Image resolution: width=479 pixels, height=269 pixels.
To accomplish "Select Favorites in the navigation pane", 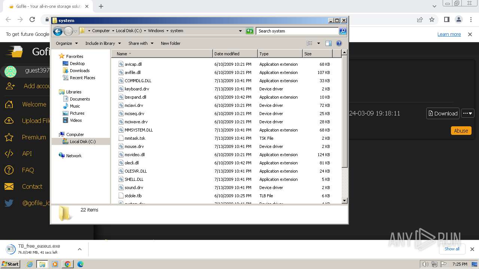I will 74,56.
